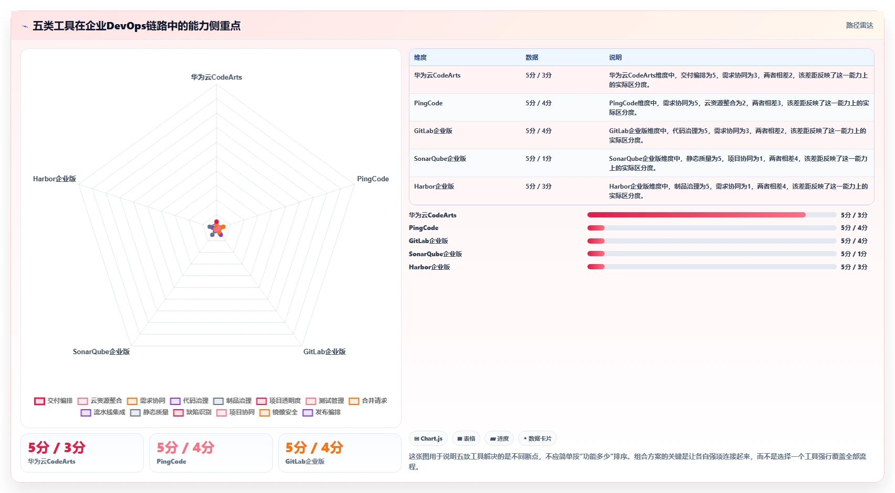The width and height of the screenshot is (895, 493).
Task: Click the PingCode description text in table
Action: (739, 107)
